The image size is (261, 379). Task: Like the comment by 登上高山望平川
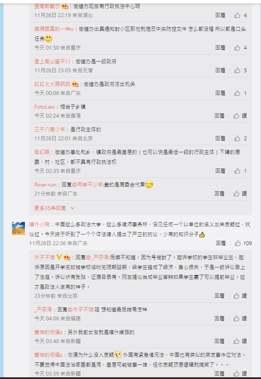tap(237, 70)
